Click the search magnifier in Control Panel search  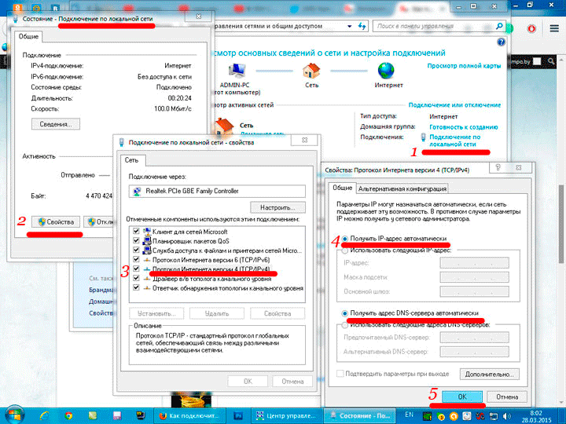(x=499, y=26)
